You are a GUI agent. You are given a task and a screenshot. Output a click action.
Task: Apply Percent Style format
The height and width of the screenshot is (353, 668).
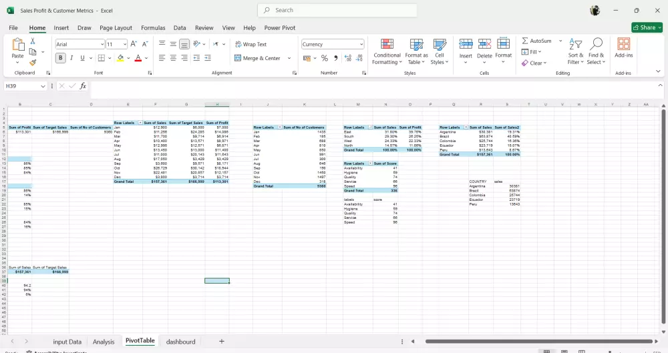pyautogui.click(x=325, y=58)
